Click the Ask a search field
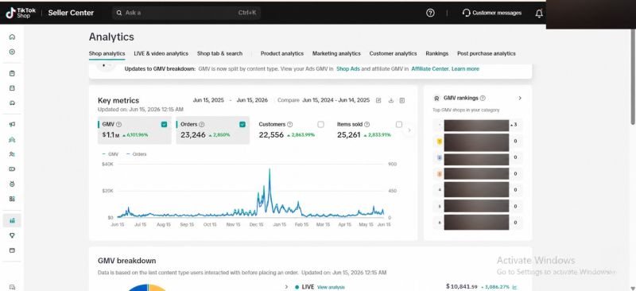 [x=186, y=13]
